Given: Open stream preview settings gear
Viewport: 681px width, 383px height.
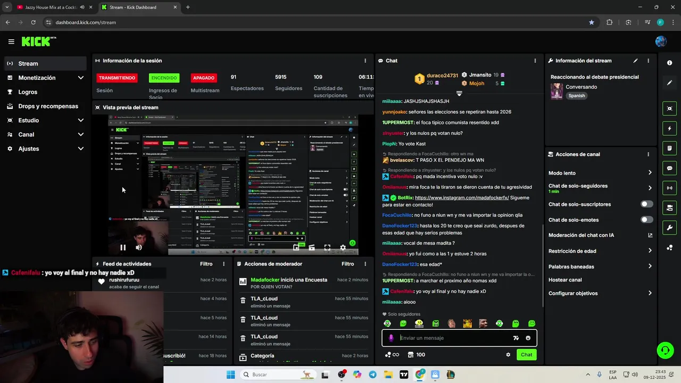Looking at the screenshot, I should (x=343, y=247).
